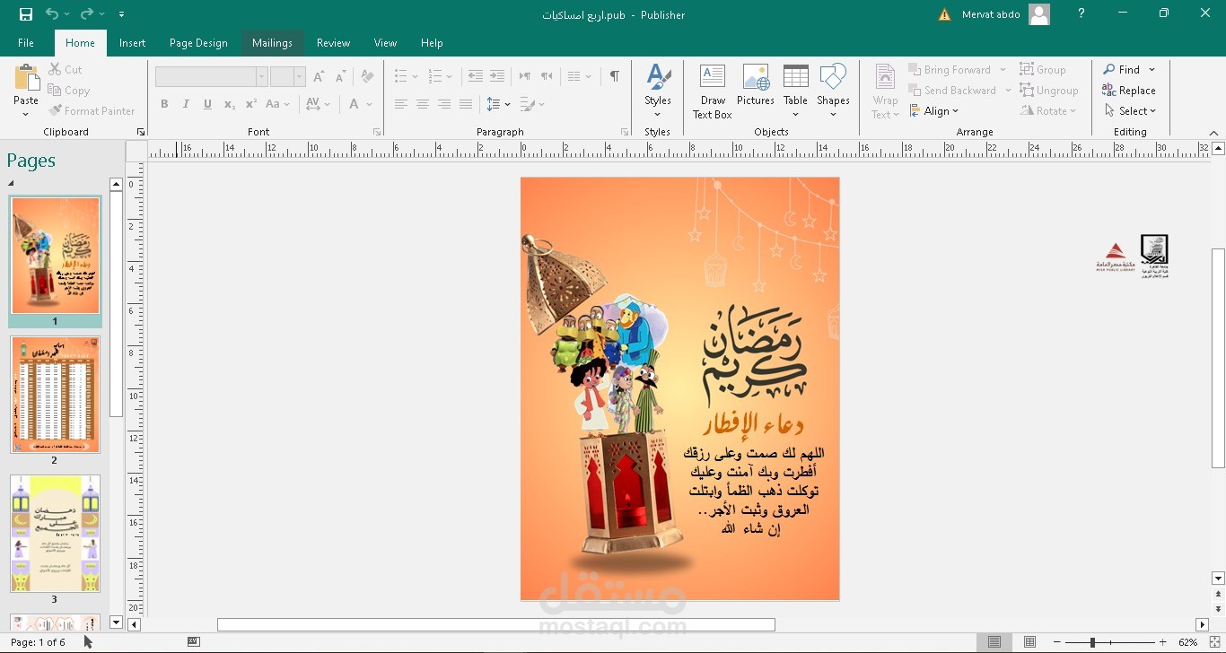The height and width of the screenshot is (653, 1226).
Task: Toggle Superscript formatting
Action: tap(250, 104)
